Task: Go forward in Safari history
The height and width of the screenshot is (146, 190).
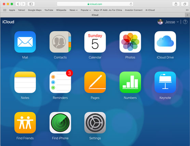Action: pos(23,4)
